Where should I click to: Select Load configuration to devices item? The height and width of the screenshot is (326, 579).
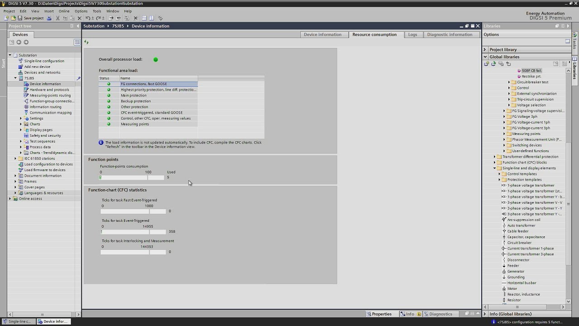[x=48, y=164]
